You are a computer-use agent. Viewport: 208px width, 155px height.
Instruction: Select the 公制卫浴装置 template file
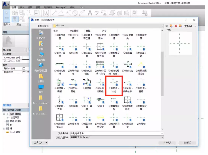87,121
